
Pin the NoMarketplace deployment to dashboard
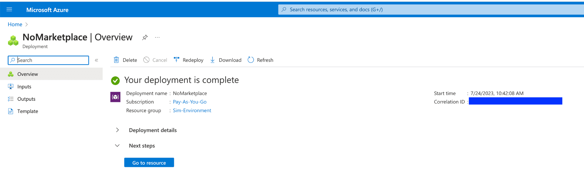point(145,37)
